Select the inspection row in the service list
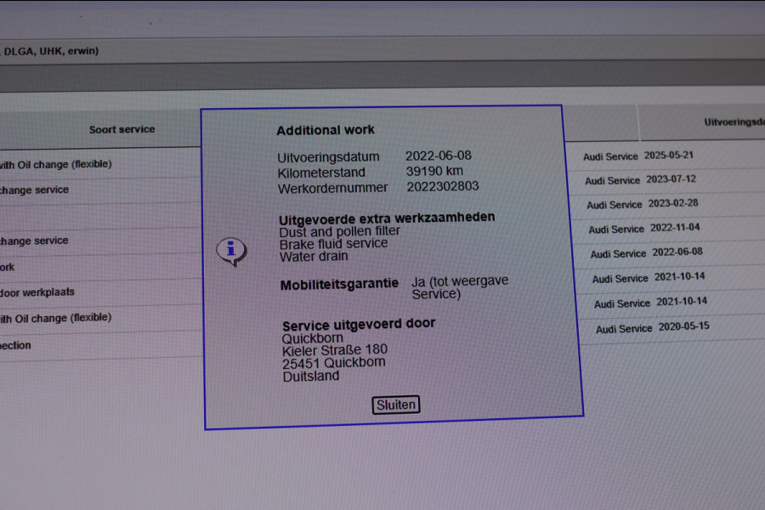Image resolution: width=765 pixels, height=510 pixels. point(16,345)
